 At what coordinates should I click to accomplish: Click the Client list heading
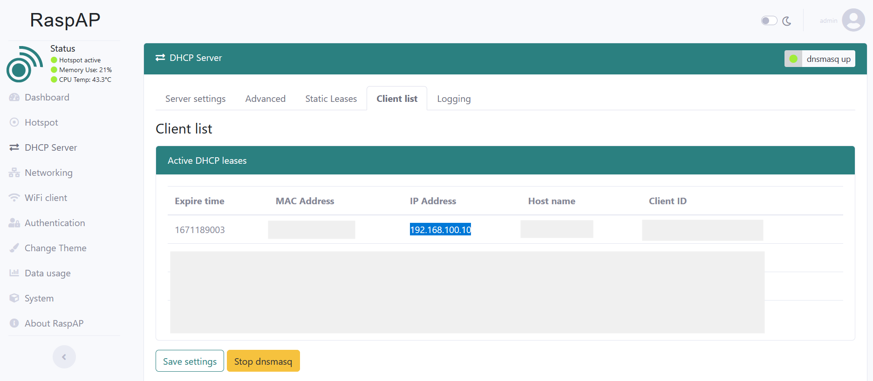[184, 129]
